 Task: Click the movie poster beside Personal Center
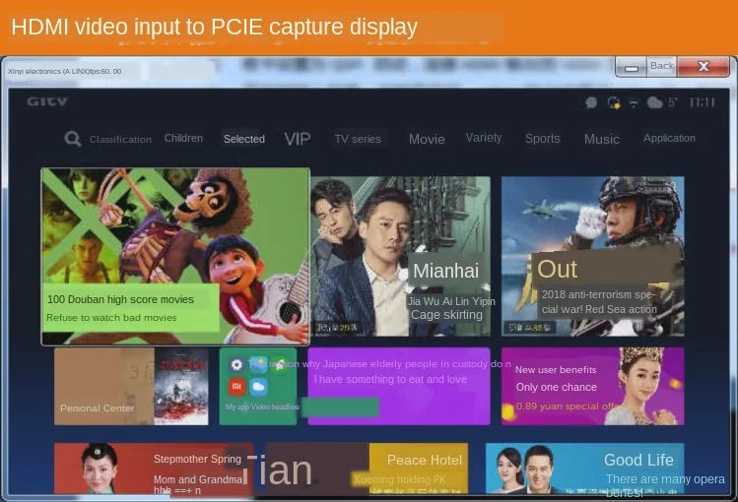click(x=181, y=387)
